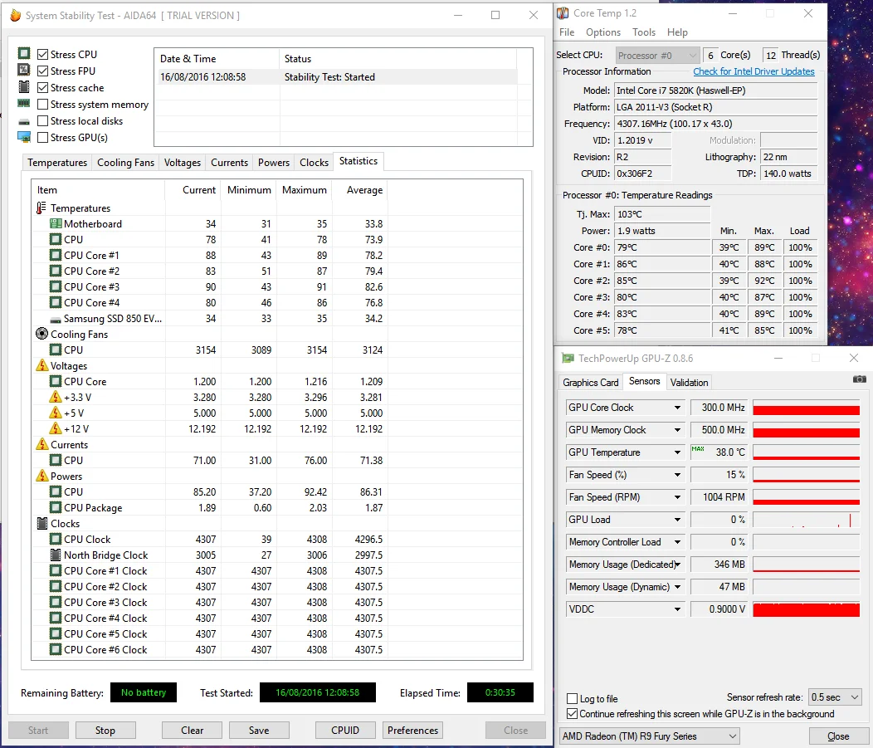Open the Options menu in Core Temp
Screen dimensions: 873x748
(603, 32)
